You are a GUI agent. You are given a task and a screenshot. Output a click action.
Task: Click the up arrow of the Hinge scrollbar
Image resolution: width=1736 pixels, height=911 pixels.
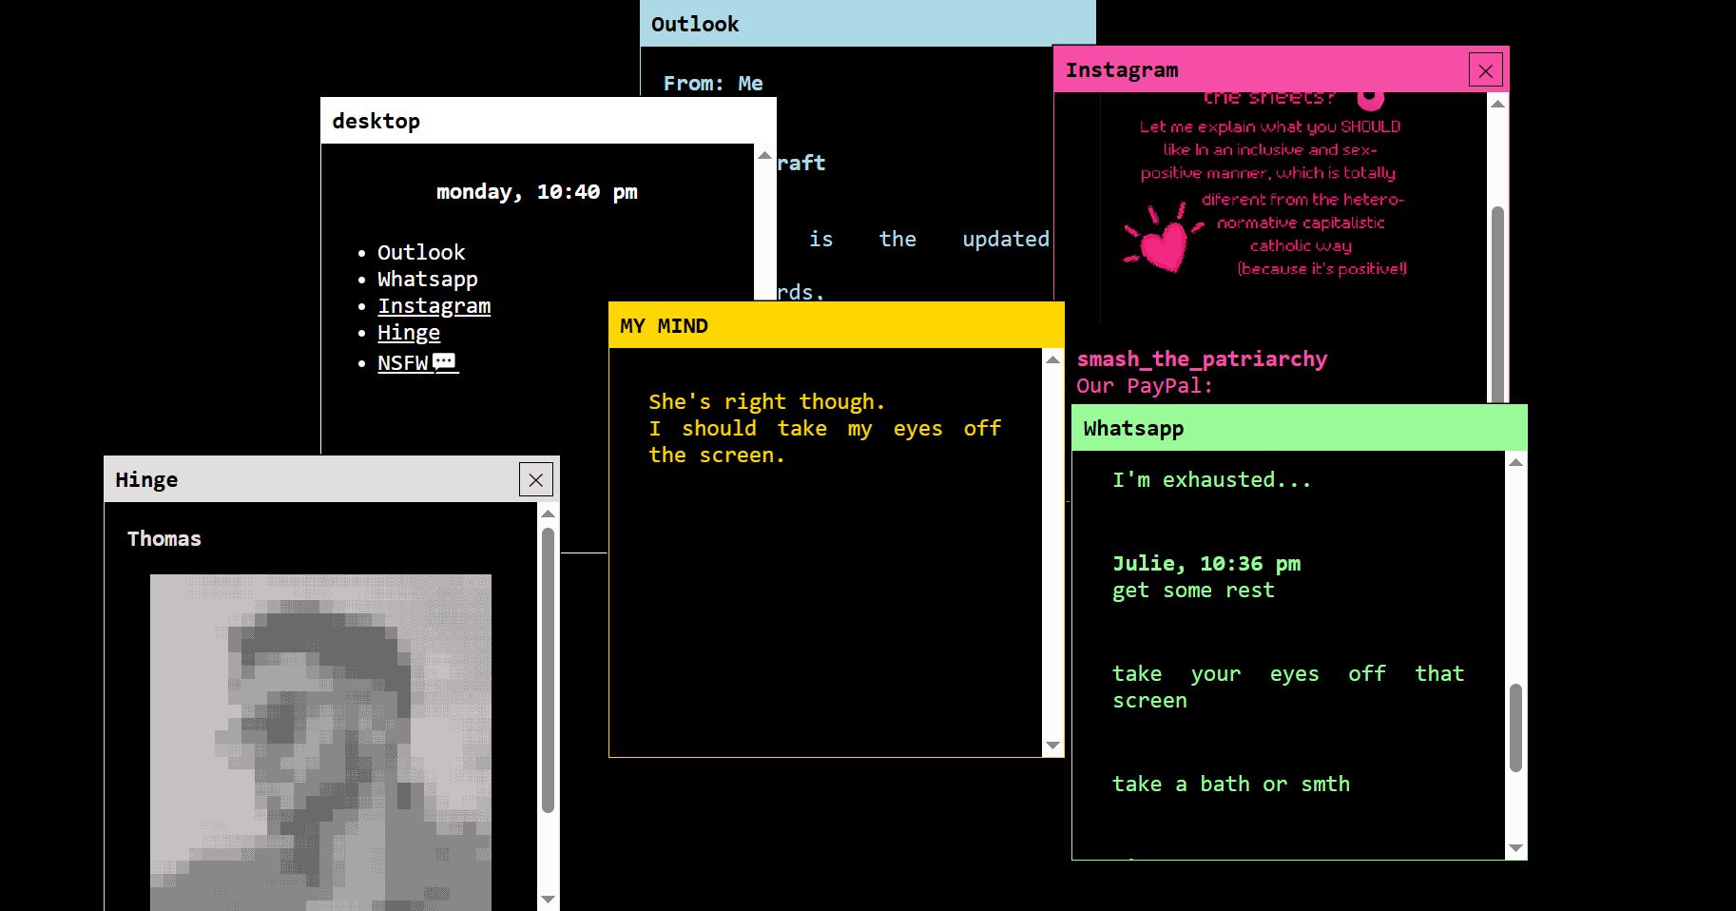tap(548, 514)
